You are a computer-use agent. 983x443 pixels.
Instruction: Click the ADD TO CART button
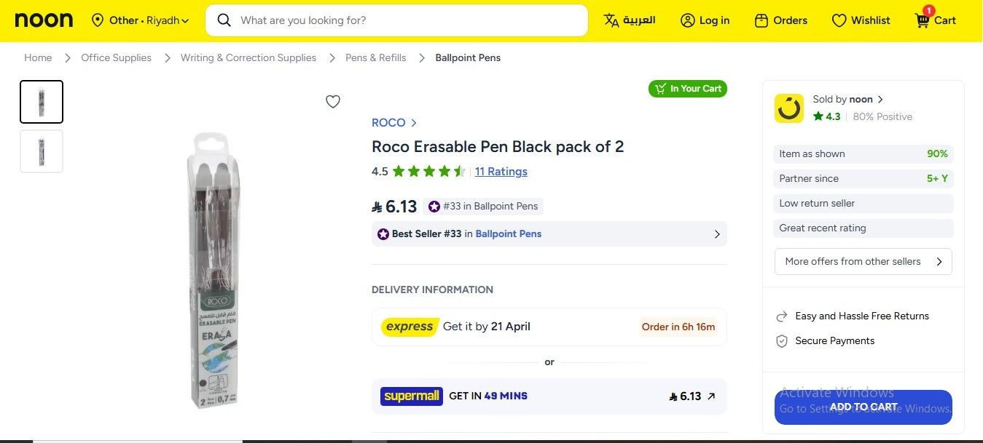click(863, 407)
